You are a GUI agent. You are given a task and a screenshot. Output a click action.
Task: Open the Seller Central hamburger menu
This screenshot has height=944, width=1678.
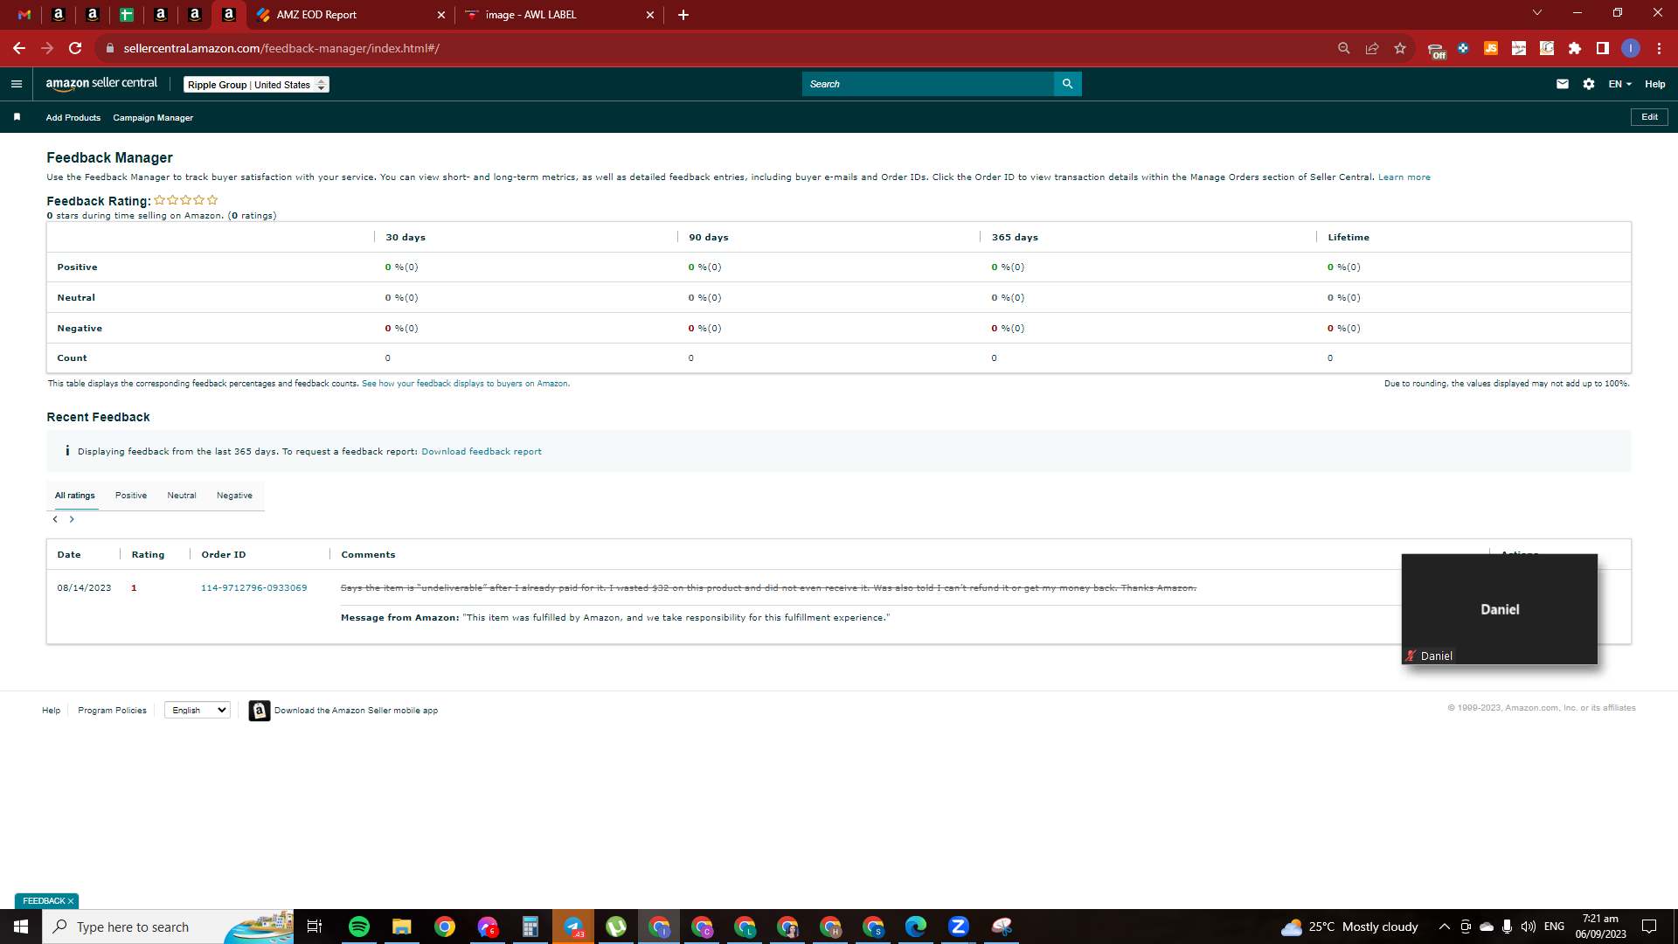click(16, 84)
